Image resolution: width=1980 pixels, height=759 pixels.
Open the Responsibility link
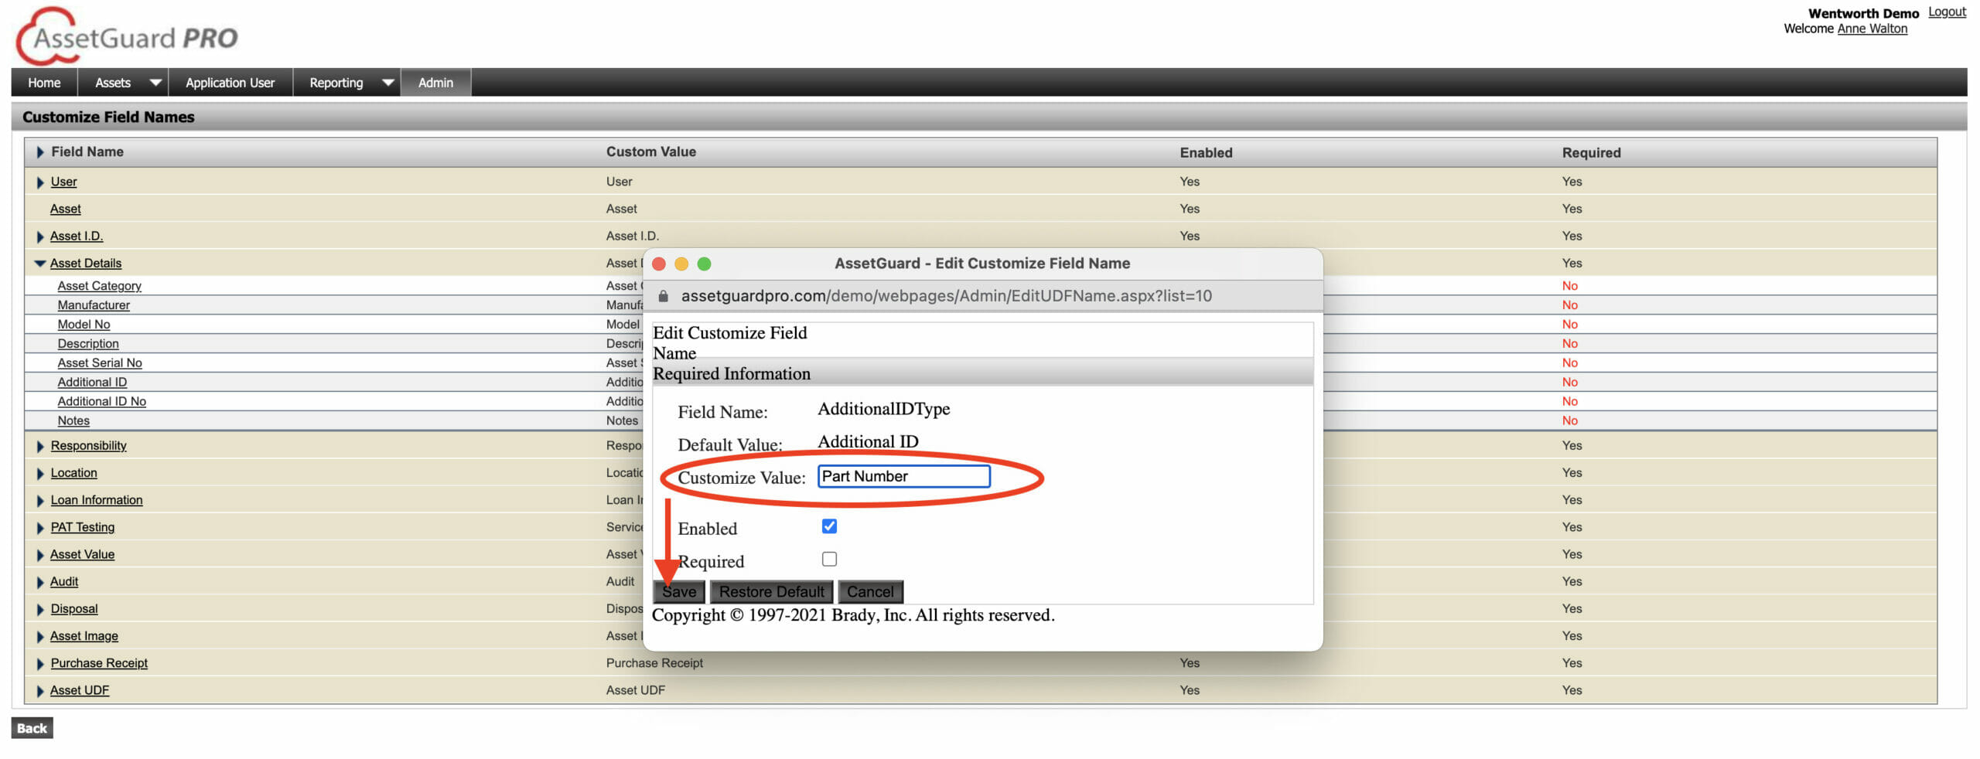tap(89, 446)
